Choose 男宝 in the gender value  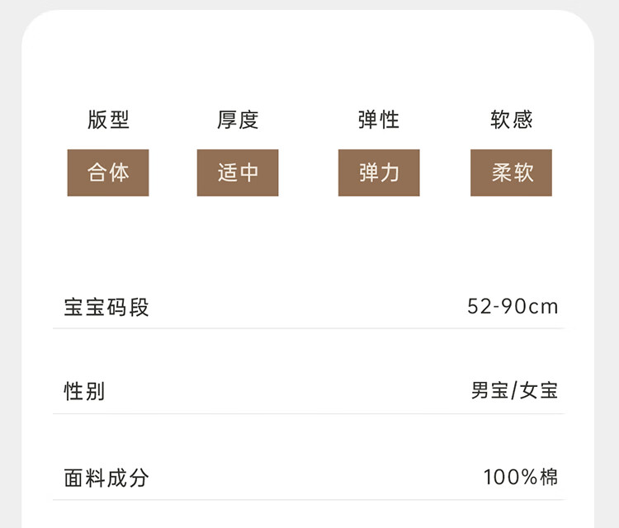click(489, 391)
